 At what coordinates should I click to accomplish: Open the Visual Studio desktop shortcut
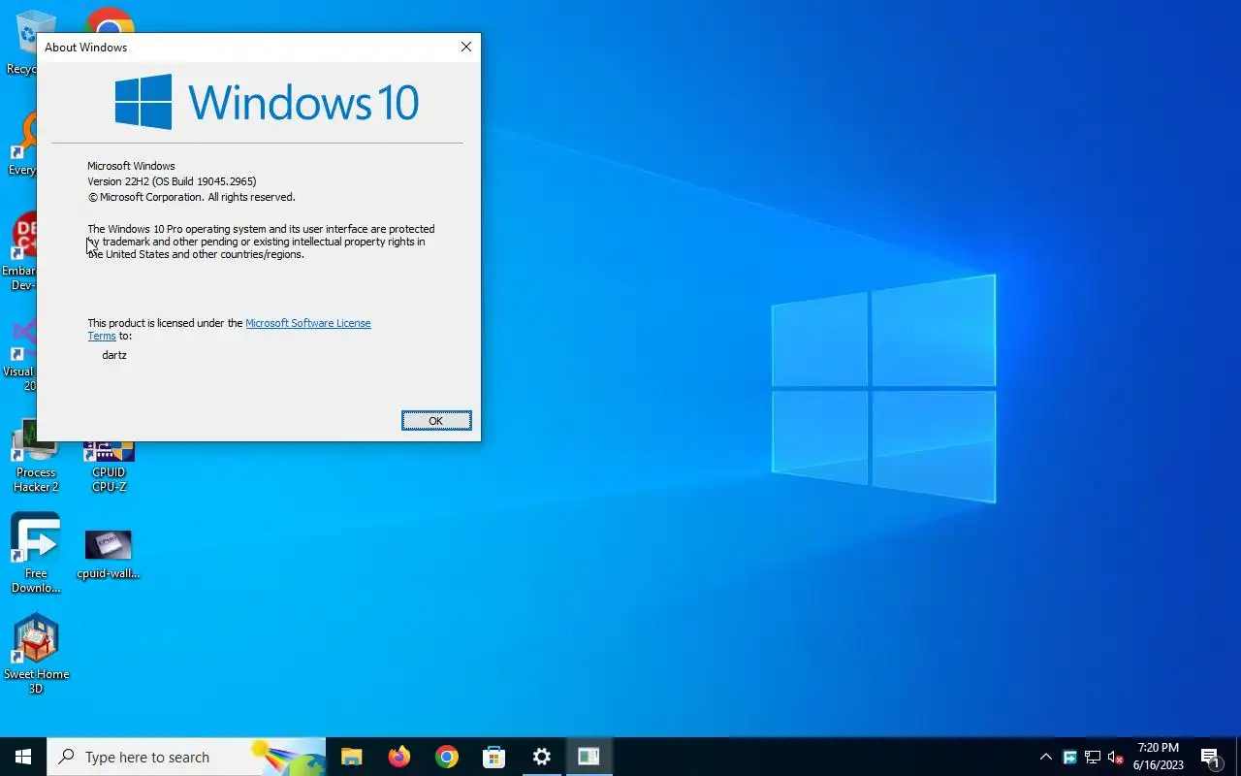pyautogui.click(x=19, y=354)
